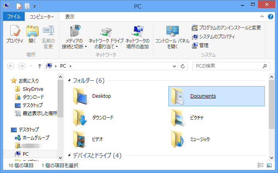The height and width of the screenshot is (173, 278).
Task: Click the ネットワークの場所の追加 icon
Action: click(138, 31)
